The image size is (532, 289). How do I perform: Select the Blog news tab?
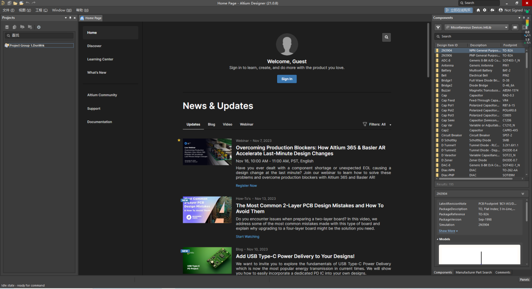tap(212, 124)
